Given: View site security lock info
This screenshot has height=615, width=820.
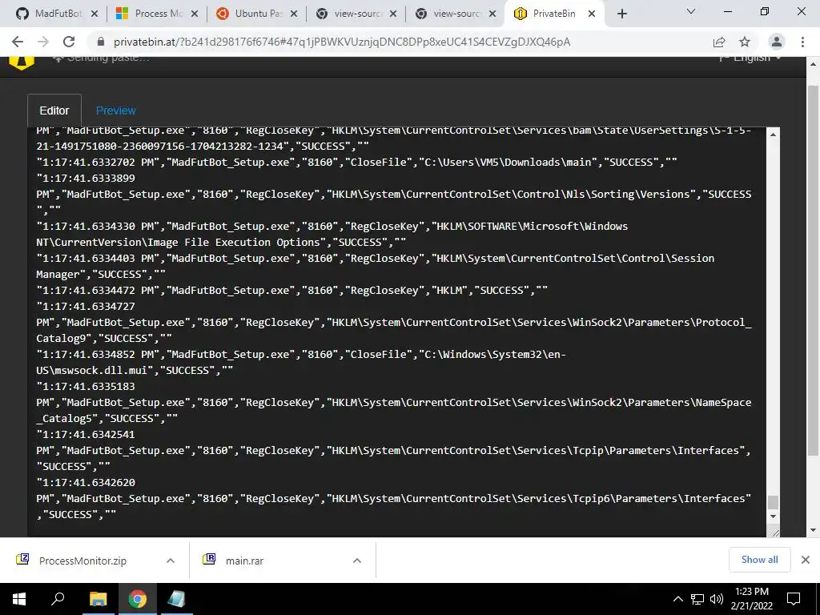Looking at the screenshot, I should 101,42.
